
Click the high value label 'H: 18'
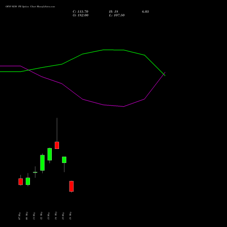coord(113,12)
